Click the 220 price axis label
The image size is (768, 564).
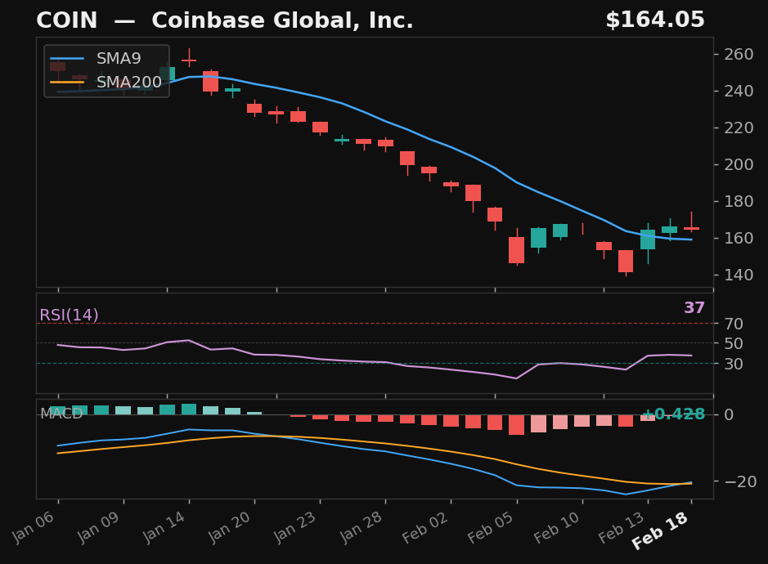click(739, 128)
